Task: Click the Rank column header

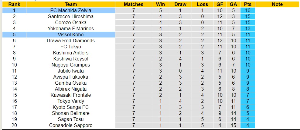Action: [14, 4]
